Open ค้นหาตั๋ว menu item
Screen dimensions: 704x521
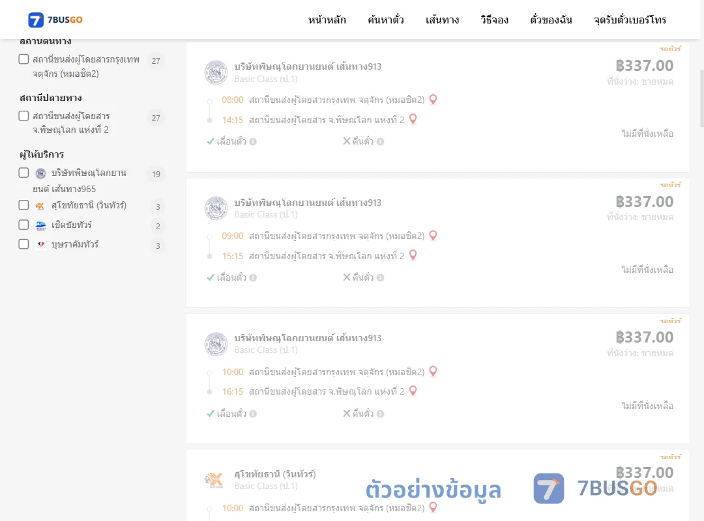(386, 20)
